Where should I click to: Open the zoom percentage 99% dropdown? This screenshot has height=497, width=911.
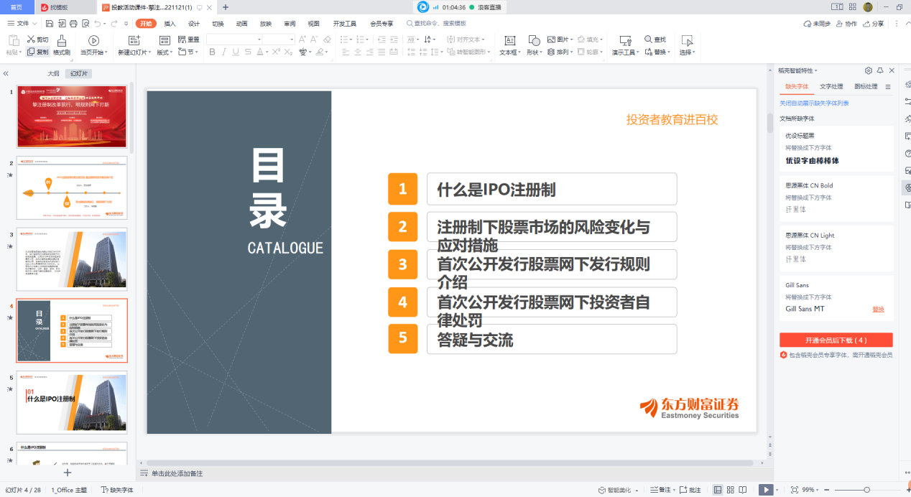[809, 490]
